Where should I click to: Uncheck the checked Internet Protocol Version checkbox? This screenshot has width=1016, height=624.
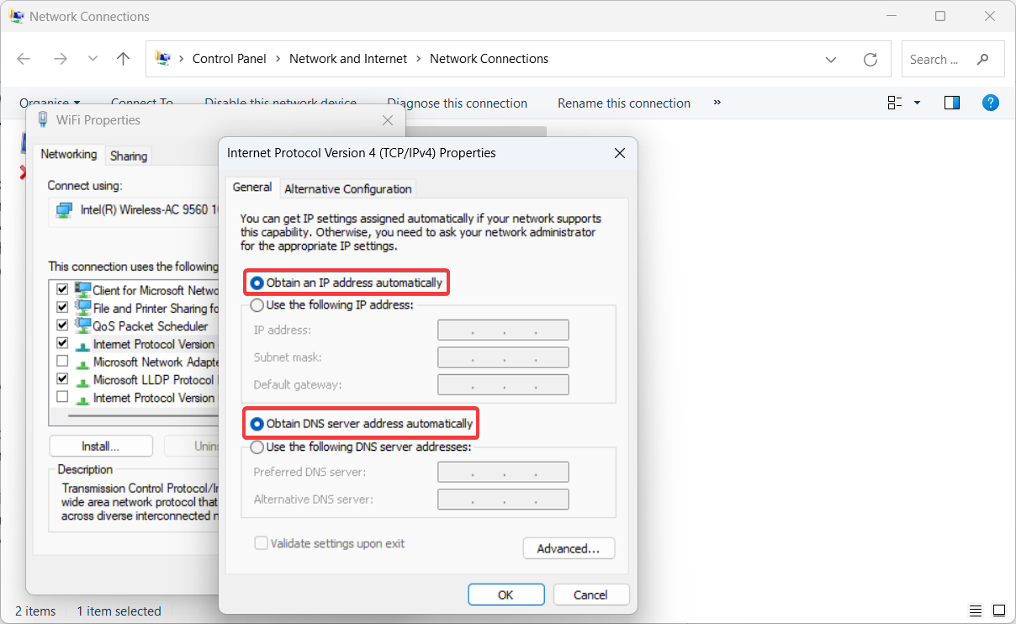click(62, 344)
